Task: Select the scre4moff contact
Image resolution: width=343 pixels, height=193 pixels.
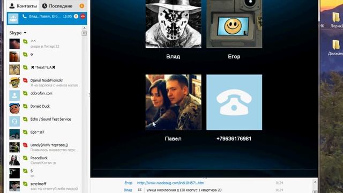Action: click(x=45, y=186)
